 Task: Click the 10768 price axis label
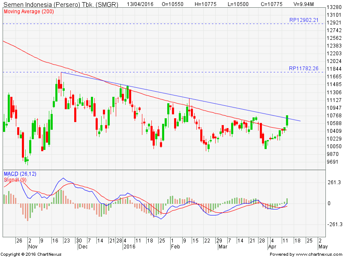pyautogui.click(x=334, y=116)
